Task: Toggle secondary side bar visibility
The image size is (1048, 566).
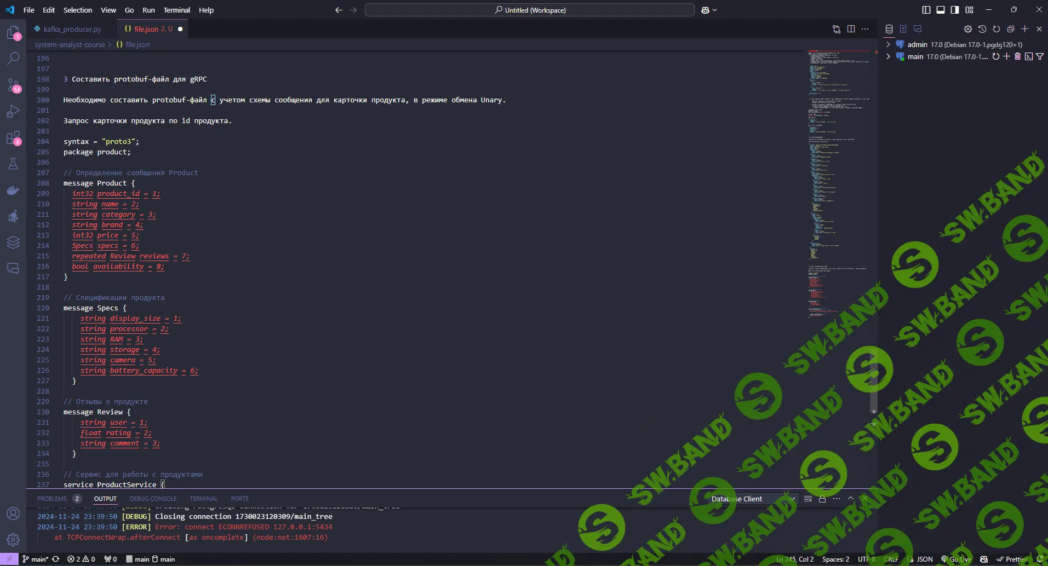Action: click(955, 10)
